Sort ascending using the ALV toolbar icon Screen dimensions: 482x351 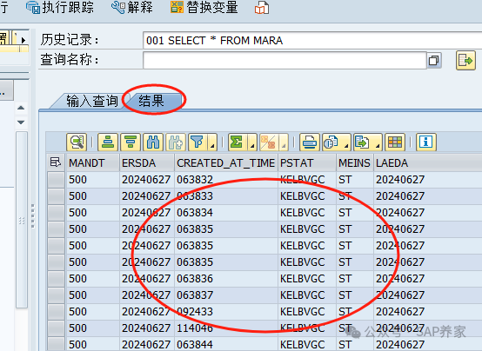[108, 142]
